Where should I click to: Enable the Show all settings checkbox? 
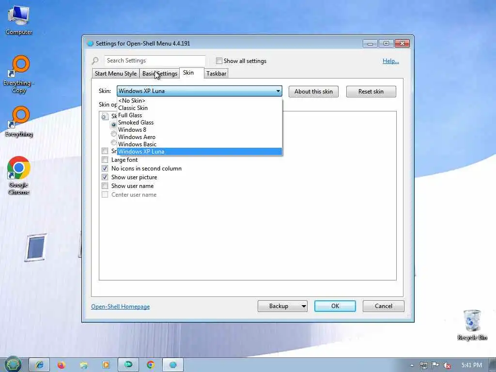pos(219,61)
